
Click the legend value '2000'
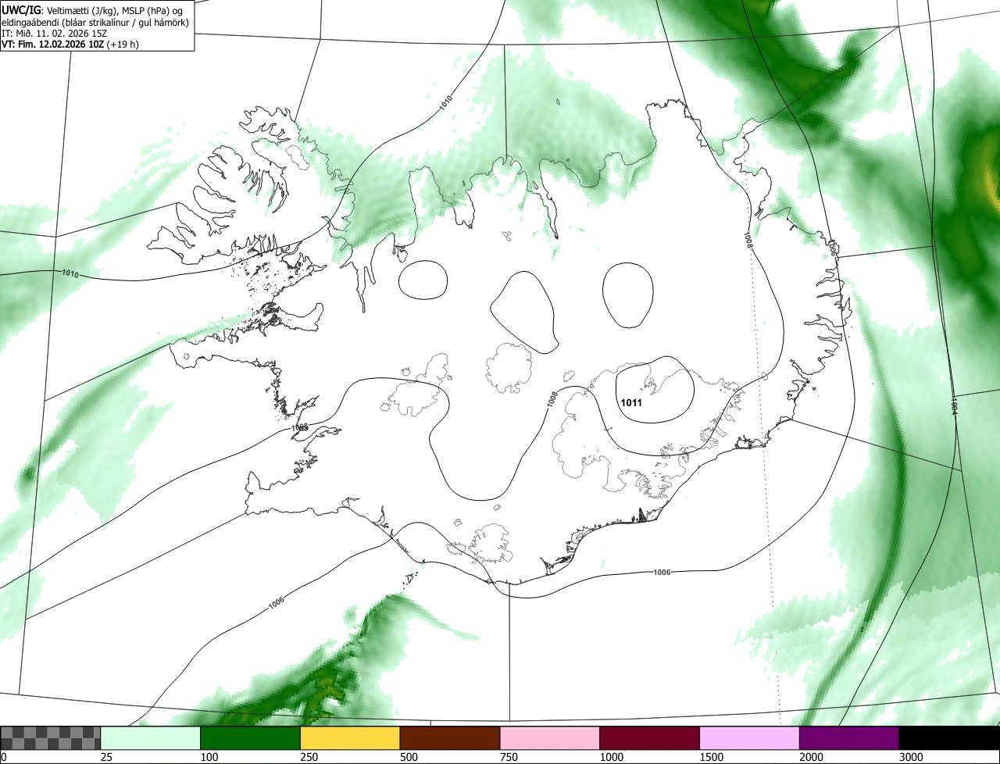pos(812,757)
